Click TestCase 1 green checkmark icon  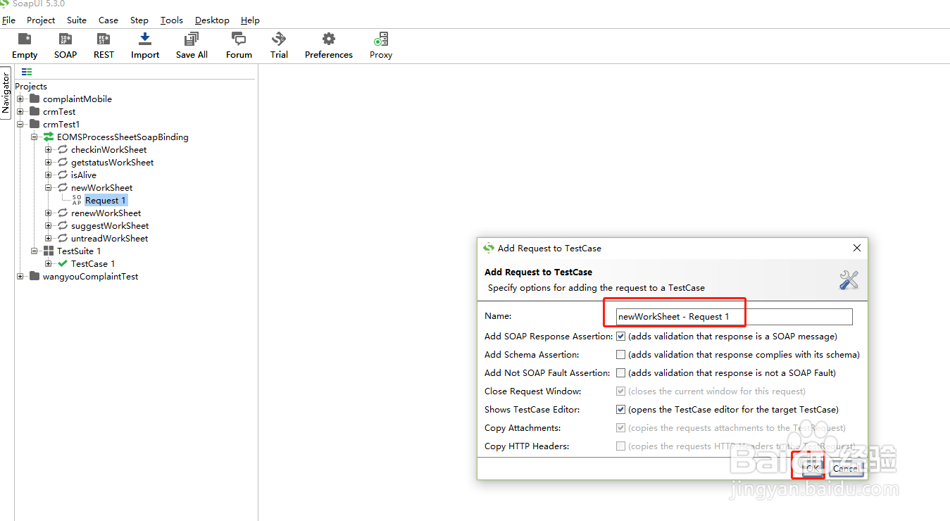(x=63, y=263)
